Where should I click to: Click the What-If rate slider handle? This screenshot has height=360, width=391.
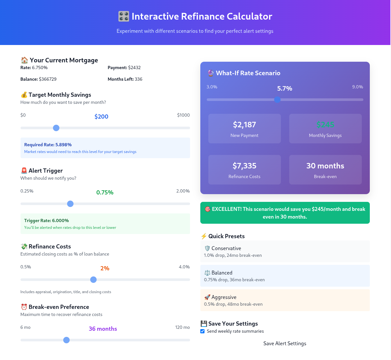tap(277, 100)
